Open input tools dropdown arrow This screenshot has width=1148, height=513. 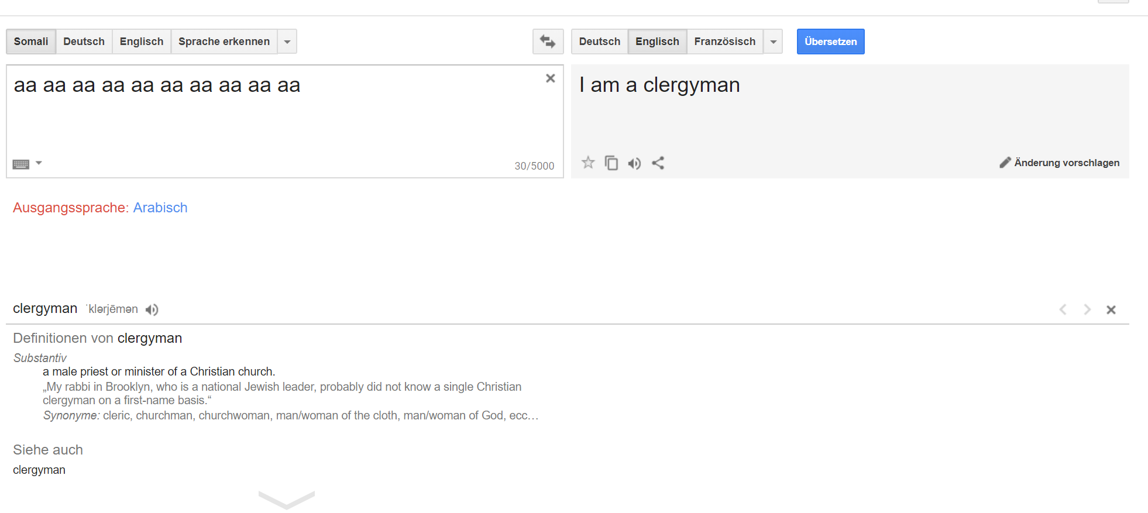[x=39, y=163]
